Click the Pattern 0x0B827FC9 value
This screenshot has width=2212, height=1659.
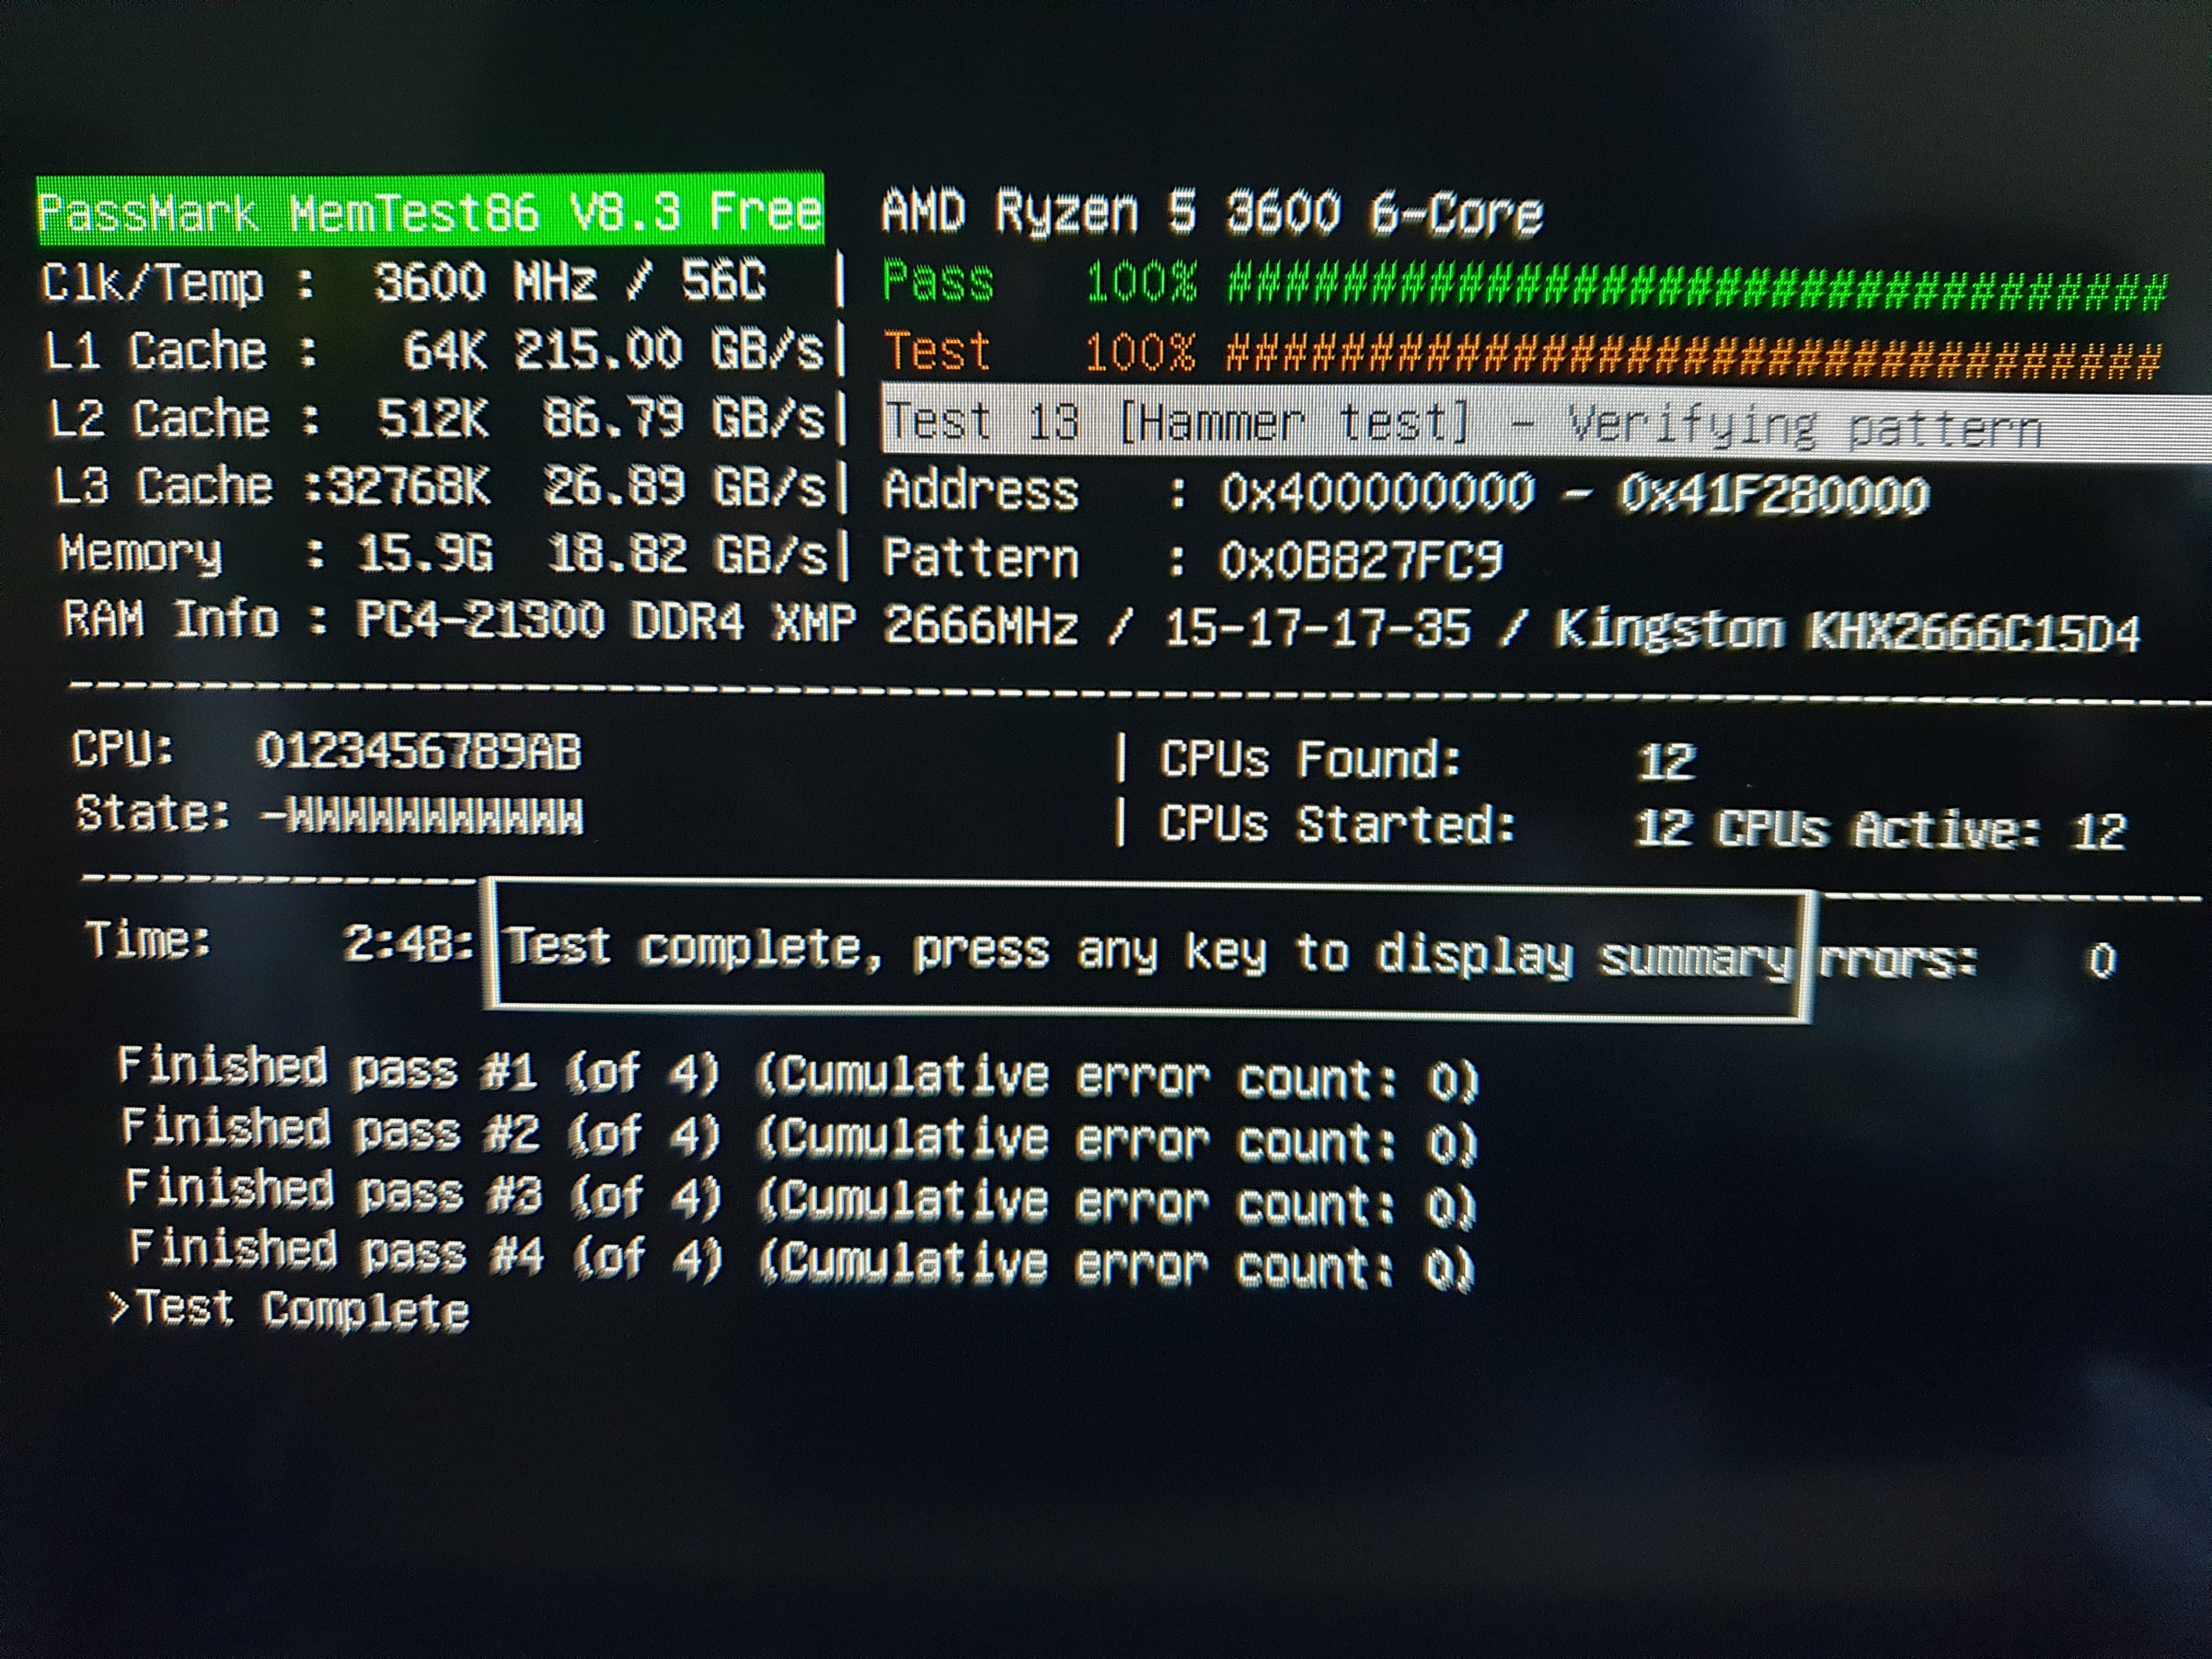click(x=1360, y=561)
